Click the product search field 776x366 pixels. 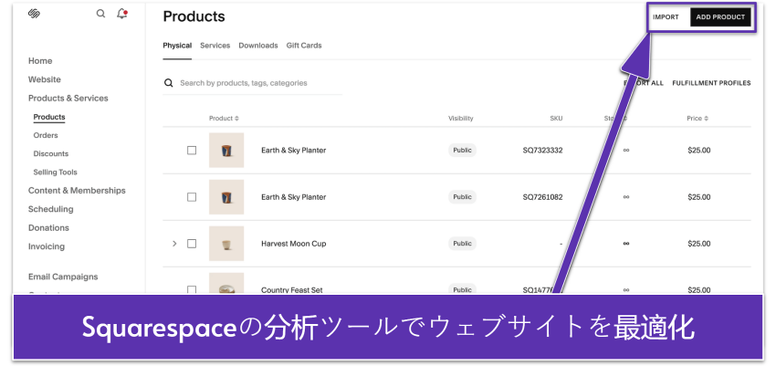point(252,83)
